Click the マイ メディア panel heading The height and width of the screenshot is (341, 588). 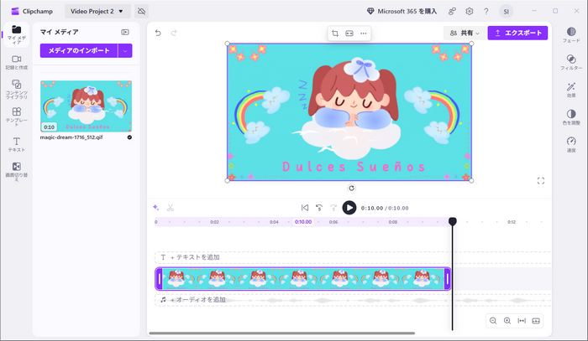pos(60,32)
